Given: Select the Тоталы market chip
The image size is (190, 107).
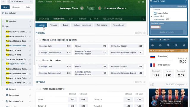Looking at the screenshot, I should click(53, 25).
